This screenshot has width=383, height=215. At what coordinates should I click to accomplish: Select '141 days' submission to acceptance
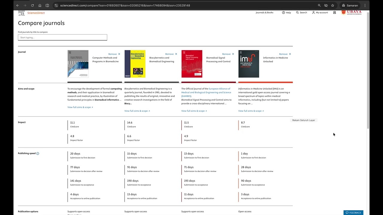point(76,181)
